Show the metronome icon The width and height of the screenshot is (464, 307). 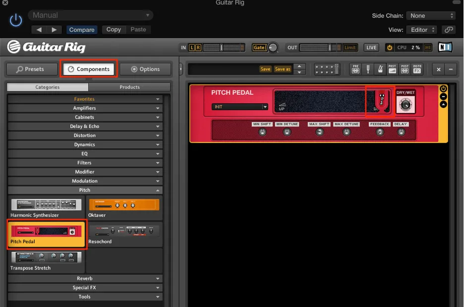coord(380,69)
